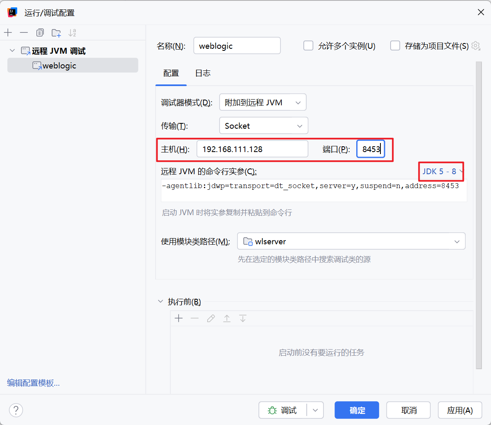Add a new run configuration
This screenshot has height=425, width=491.
point(8,33)
